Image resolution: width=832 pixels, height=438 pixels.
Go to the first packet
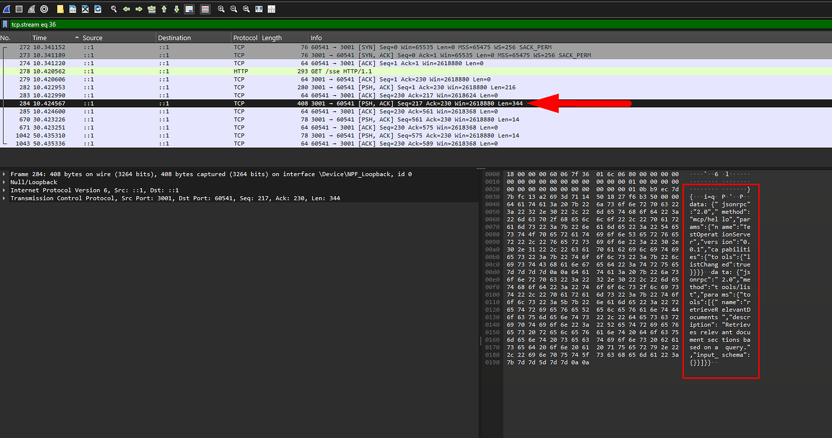[165, 8]
